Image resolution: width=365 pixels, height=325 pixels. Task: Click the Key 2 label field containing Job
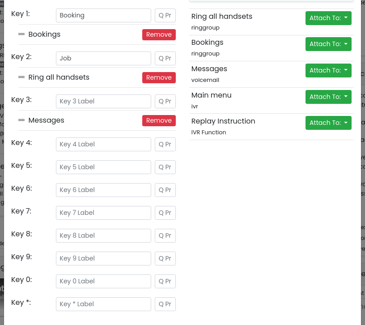pyautogui.click(x=103, y=58)
